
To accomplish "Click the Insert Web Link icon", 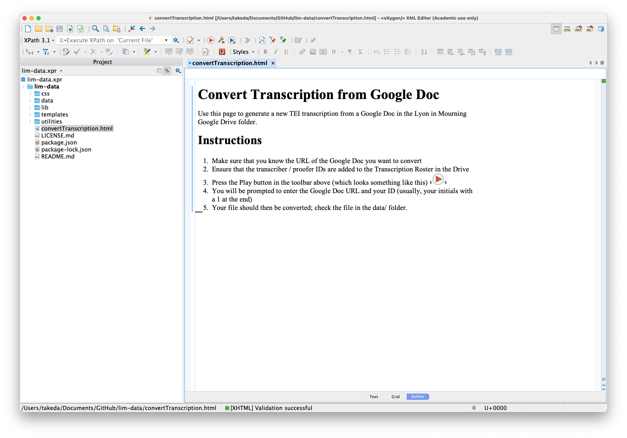I will (x=302, y=51).
